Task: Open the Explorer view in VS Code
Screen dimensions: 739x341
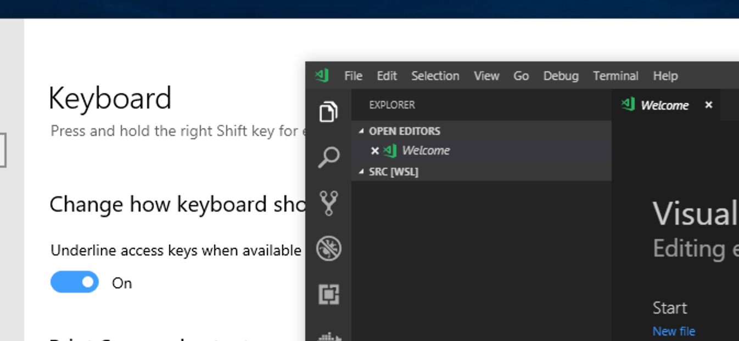Action: pyautogui.click(x=328, y=111)
